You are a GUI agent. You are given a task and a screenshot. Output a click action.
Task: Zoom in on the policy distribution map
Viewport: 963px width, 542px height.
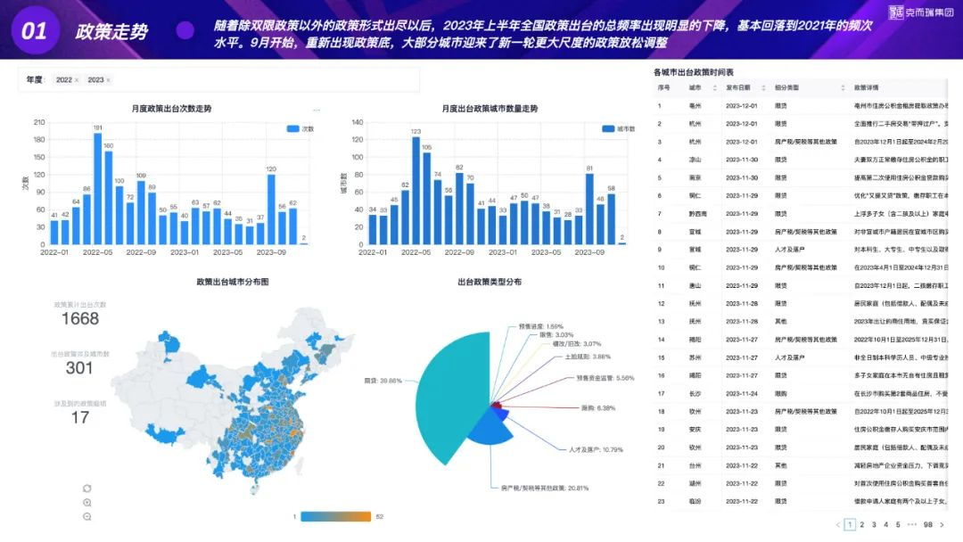pos(86,502)
